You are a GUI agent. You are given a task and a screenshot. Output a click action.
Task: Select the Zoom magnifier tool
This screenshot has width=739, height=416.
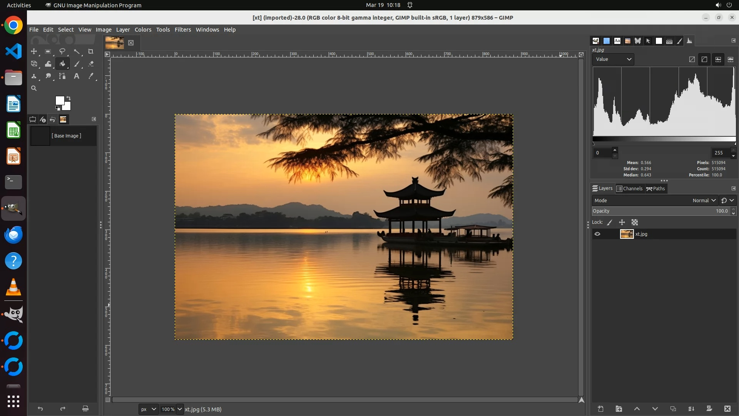[34, 88]
